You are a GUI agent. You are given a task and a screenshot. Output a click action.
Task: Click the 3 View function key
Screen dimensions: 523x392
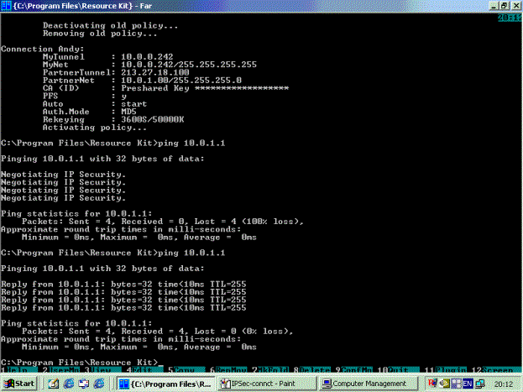[x=102, y=370]
